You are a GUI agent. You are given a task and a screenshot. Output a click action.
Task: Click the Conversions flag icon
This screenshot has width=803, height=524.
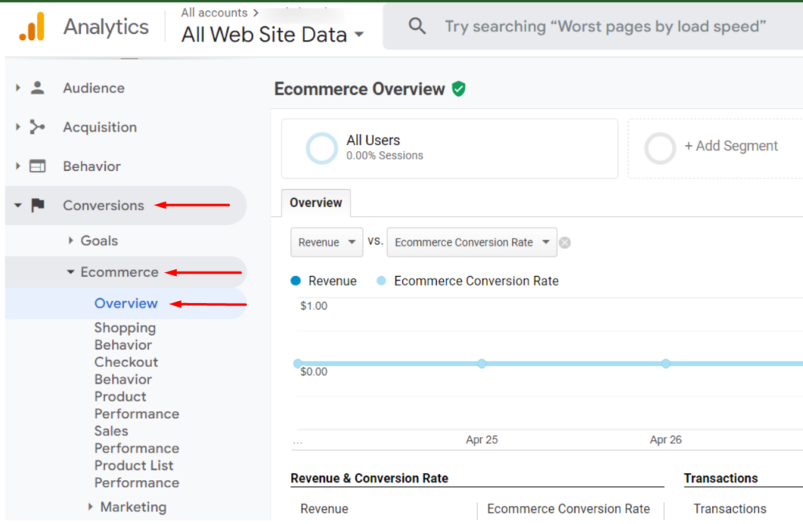coord(38,205)
